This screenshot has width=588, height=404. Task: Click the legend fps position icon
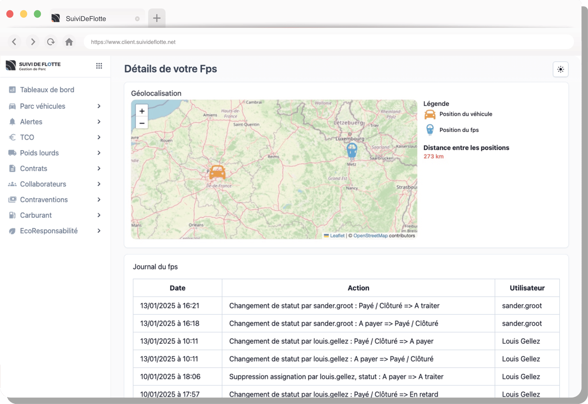coord(430,130)
